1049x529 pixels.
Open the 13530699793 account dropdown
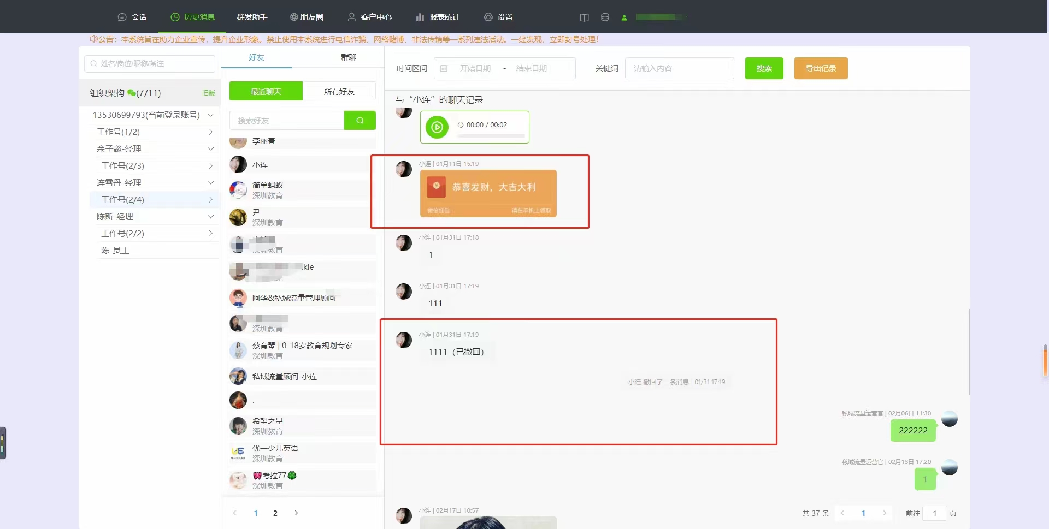[211, 115]
